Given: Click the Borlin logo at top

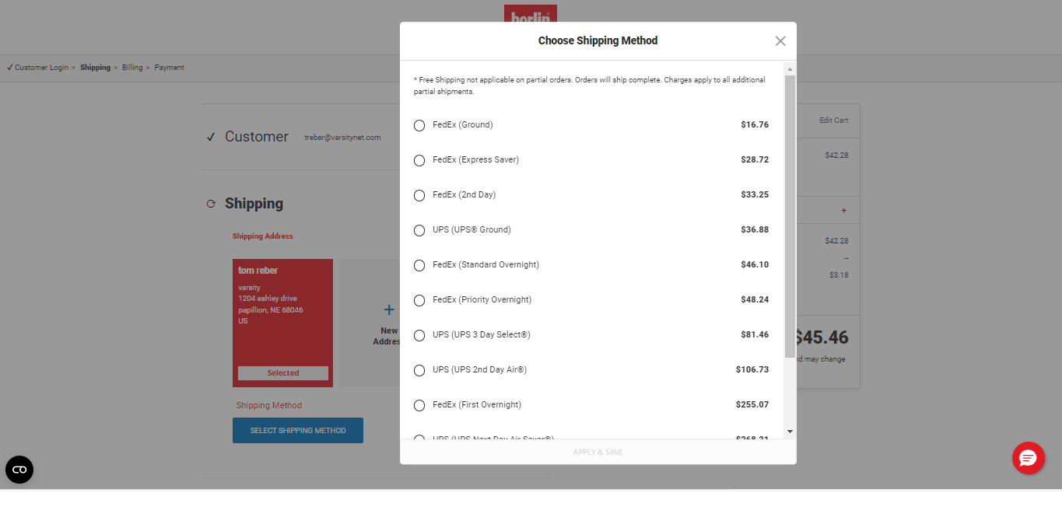Looking at the screenshot, I should click(x=531, y=14).
